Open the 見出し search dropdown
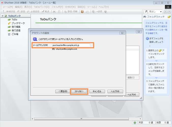This screenshot has width=172, height=127. pos(161,12)
